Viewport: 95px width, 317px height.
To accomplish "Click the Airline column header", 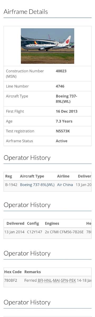I will [x=63, y=176].
